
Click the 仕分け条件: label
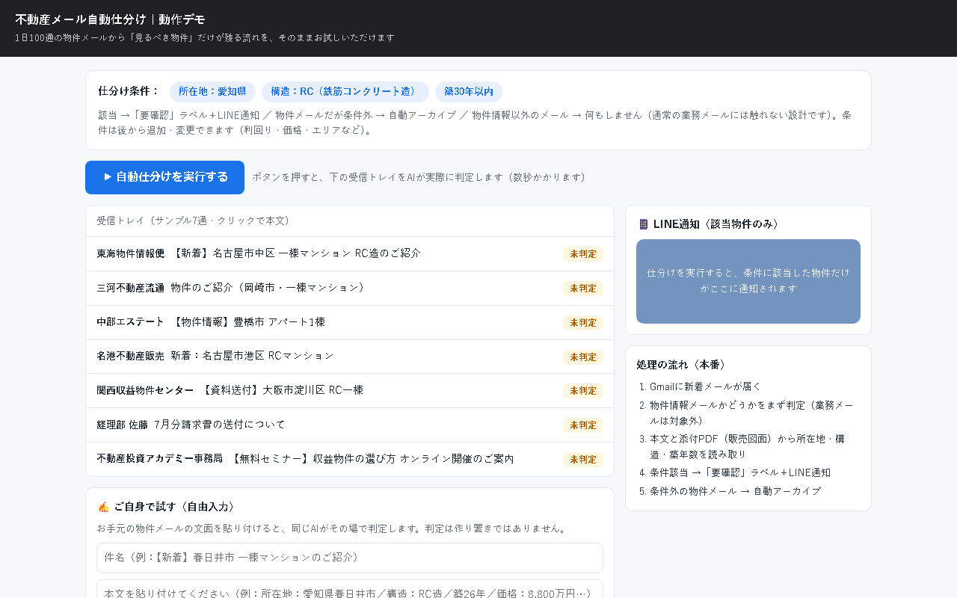[129, 91]
